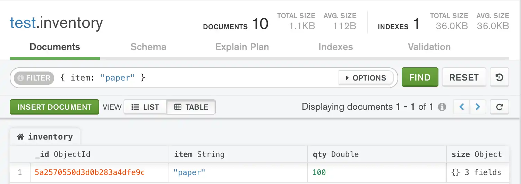The width and height of the screenshot is (521, 184).
Task: Switch to List view
Action: [x=145, y=107]
